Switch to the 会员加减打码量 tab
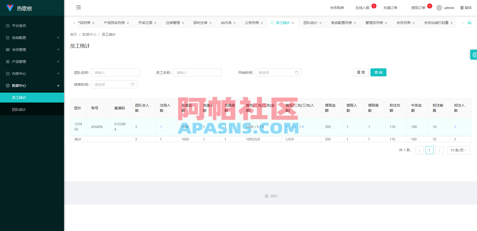 click(x=436, y=23)
